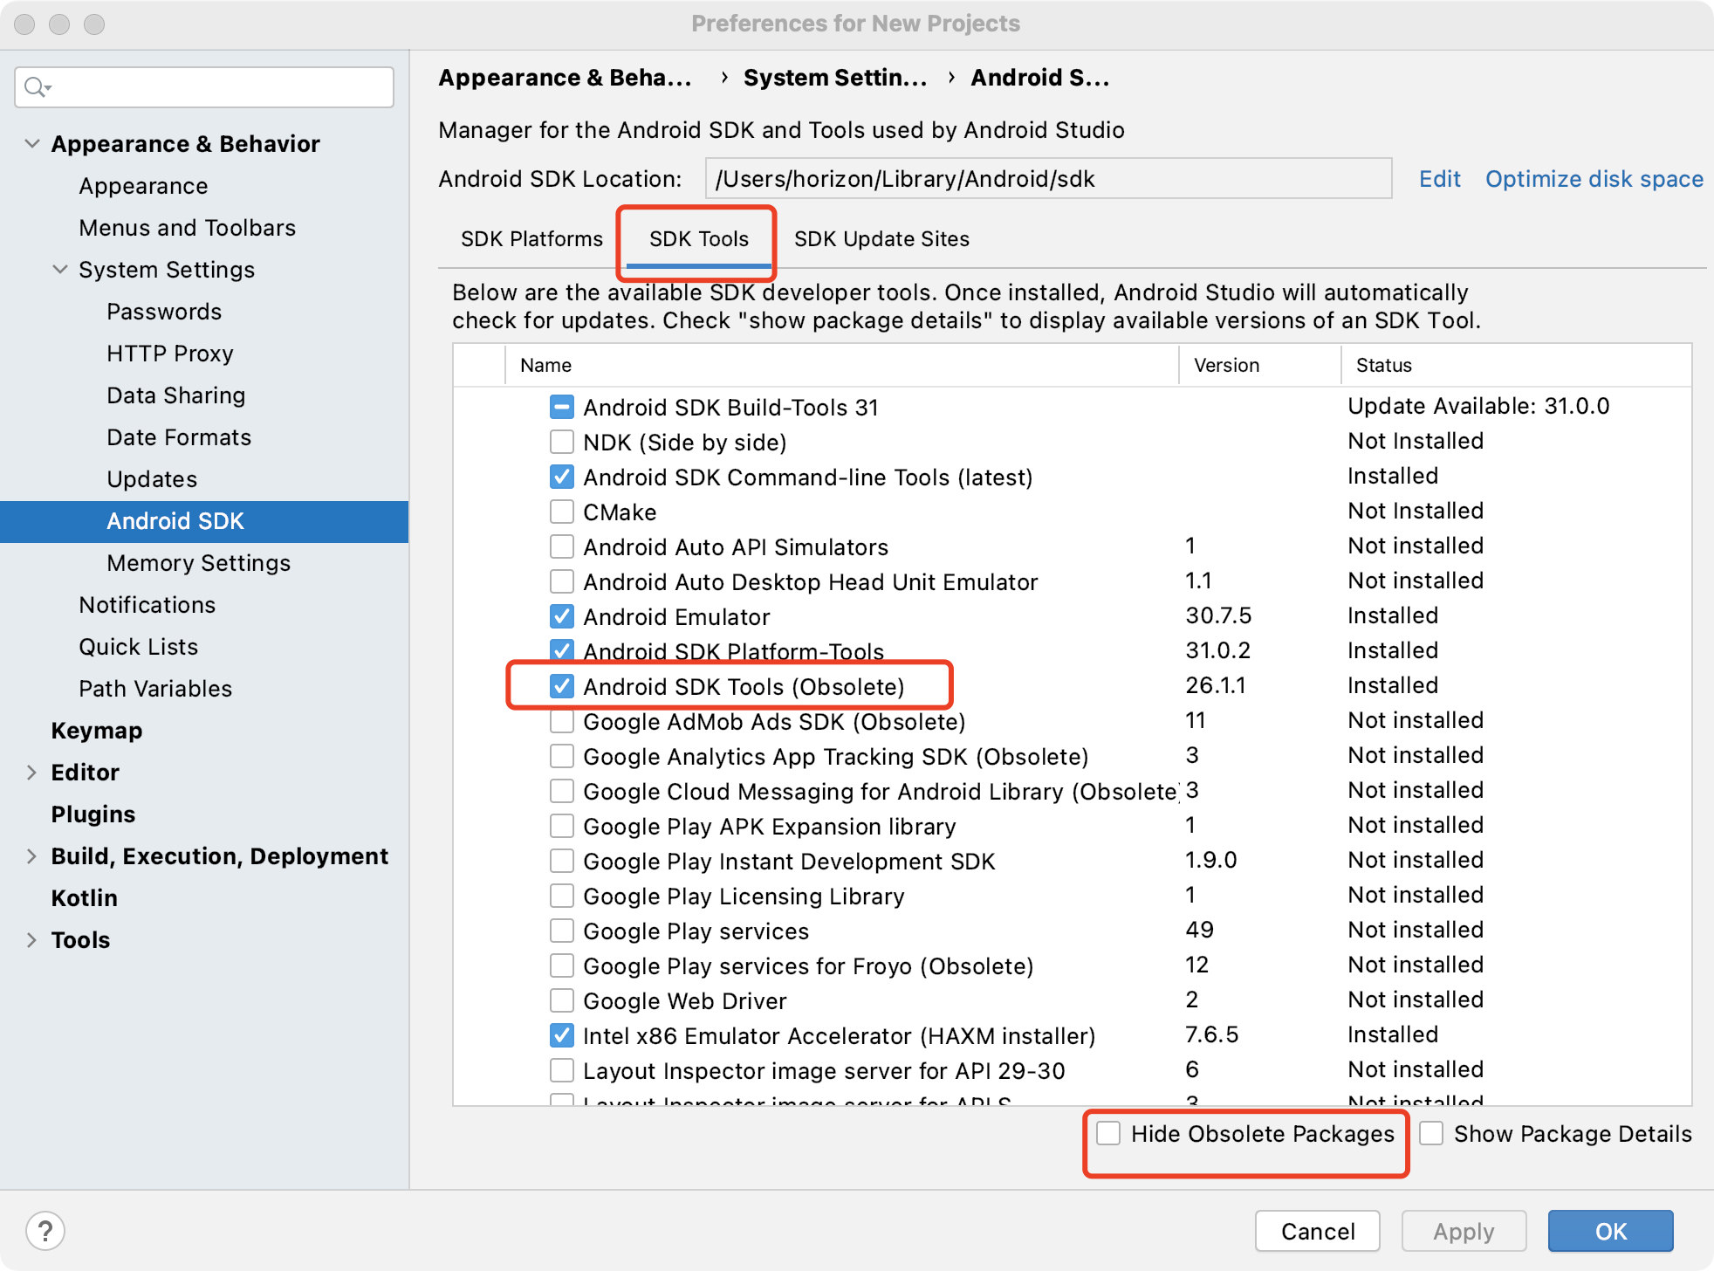Check Show Package Details box
The height and width of the screenshot is (1271, 1714).
[x=1431, y=1133]
